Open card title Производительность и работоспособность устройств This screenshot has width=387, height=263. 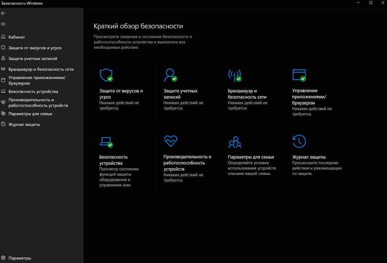(x=187, y=163)
